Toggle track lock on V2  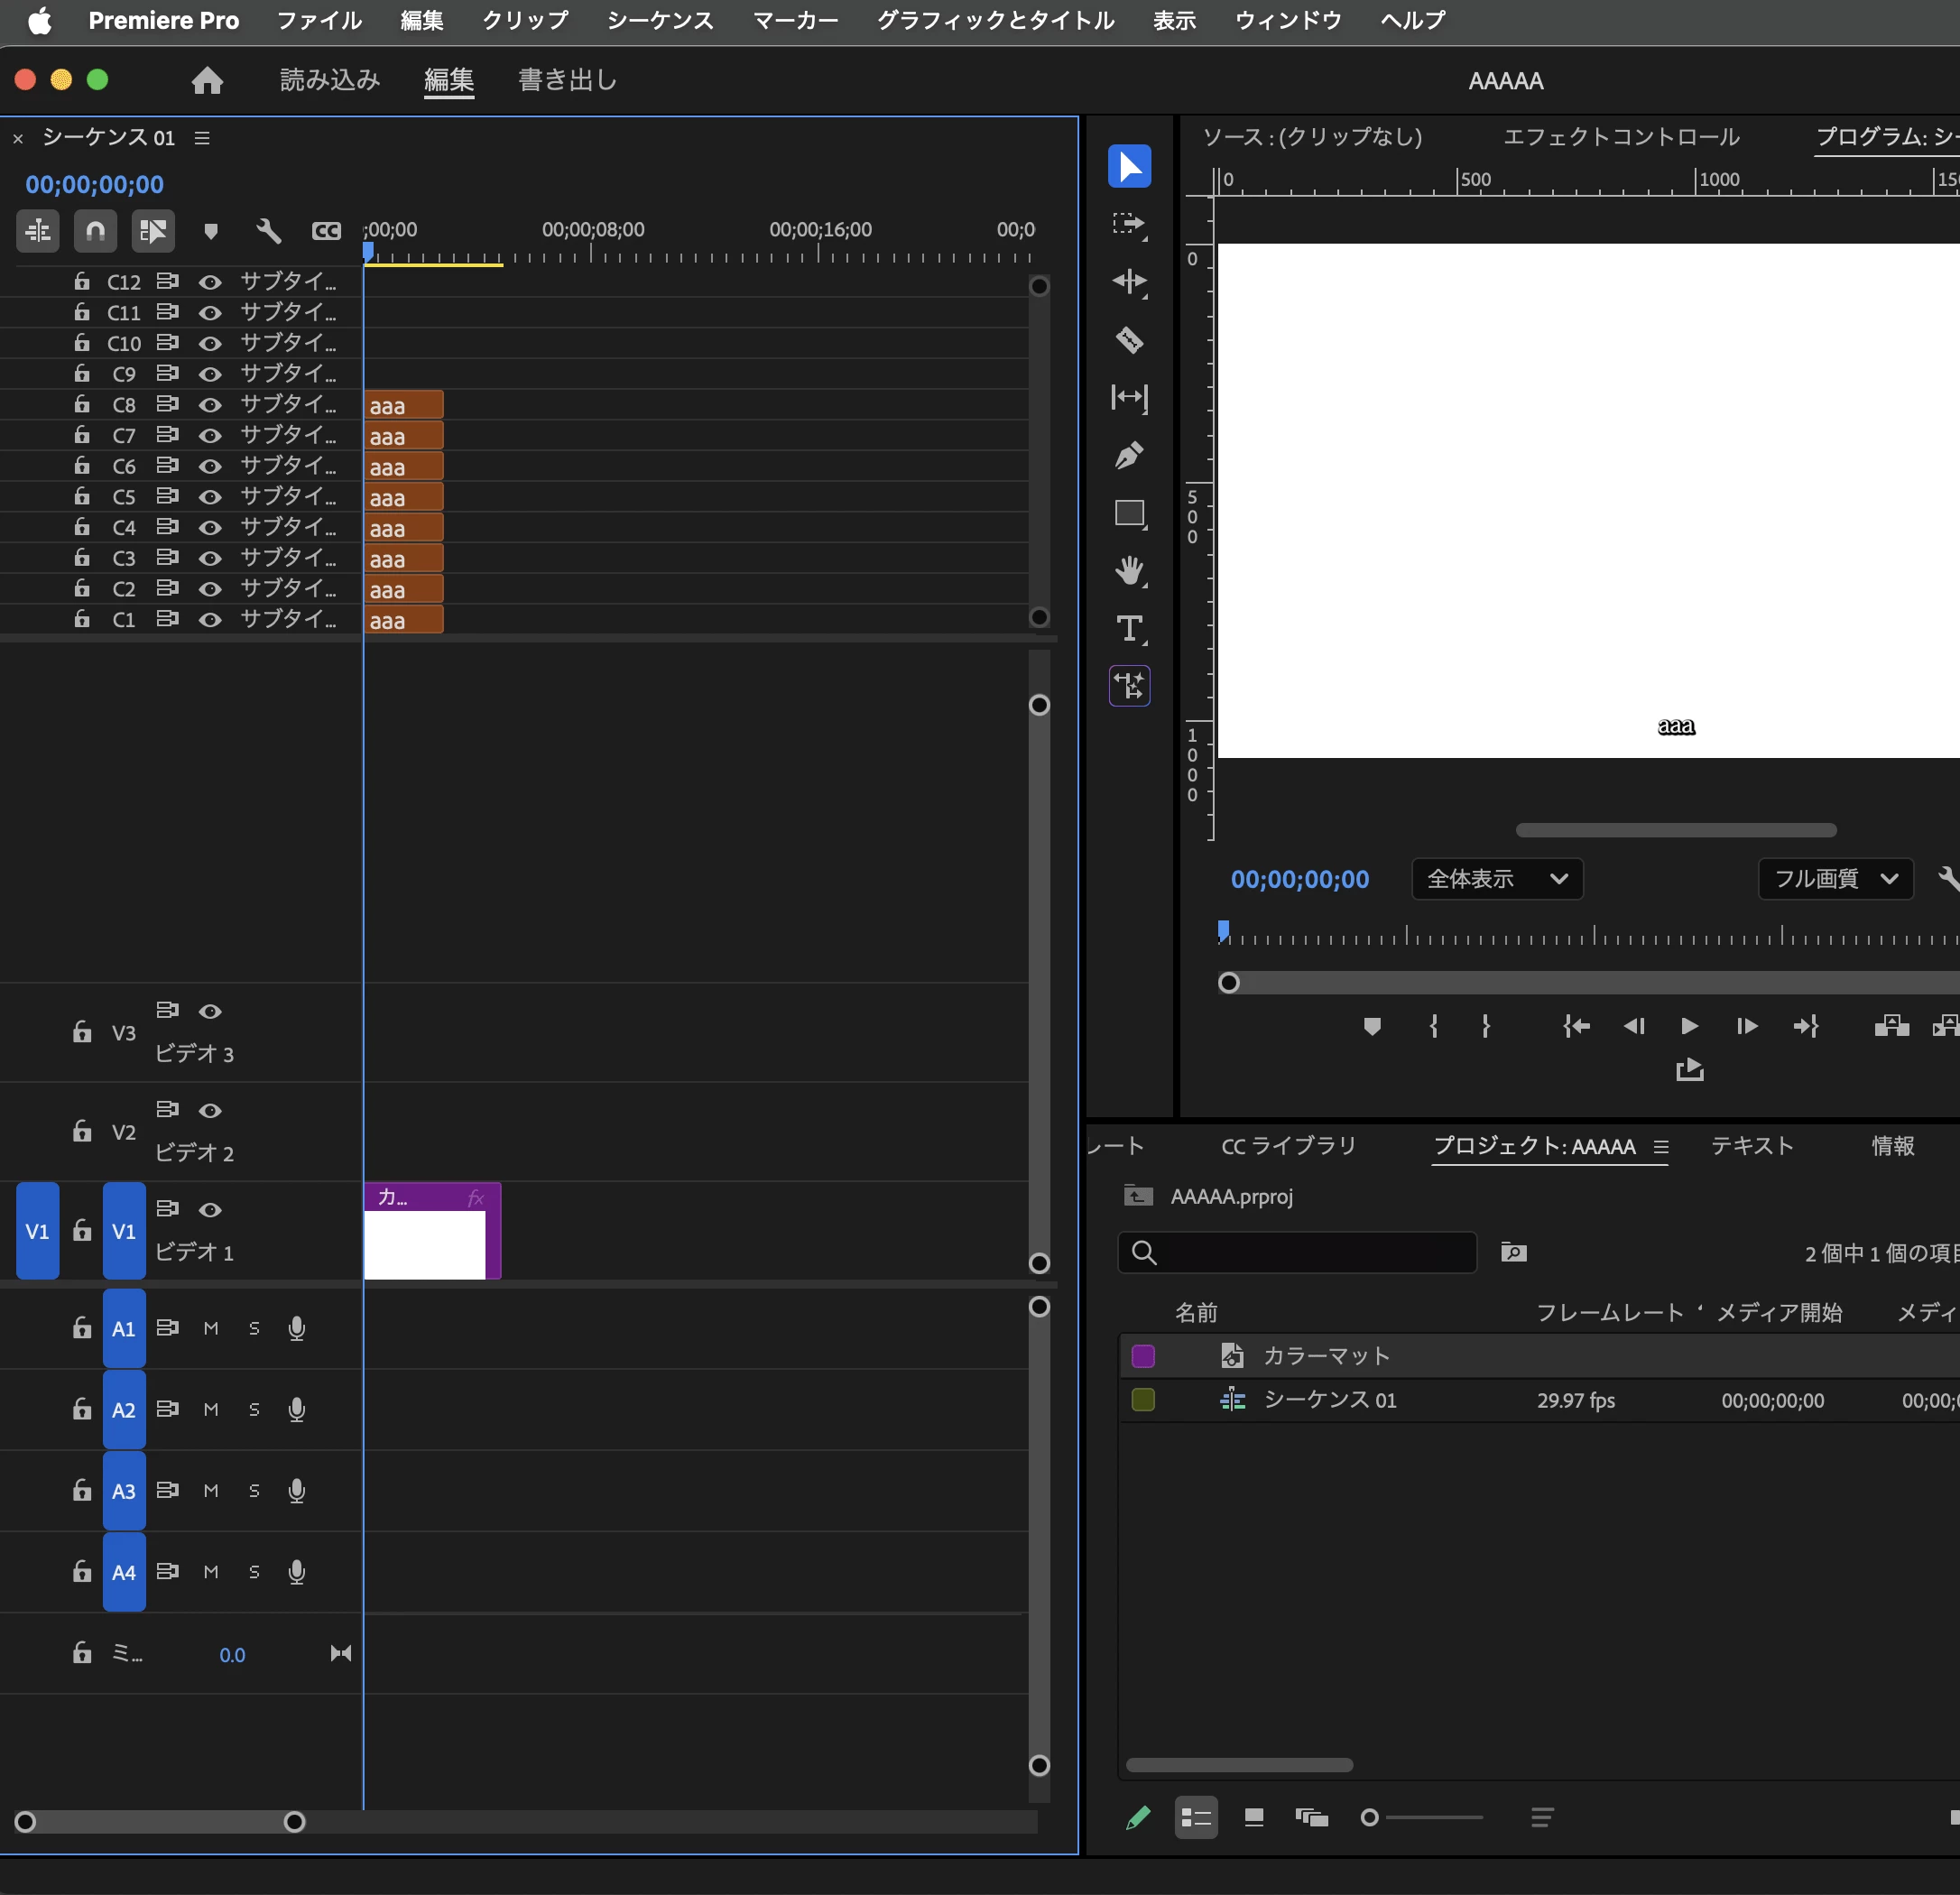[x=82, y=1131]
